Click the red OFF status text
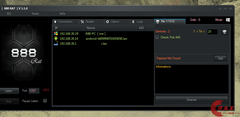This screenshot has height=117, width=240. 46,90
